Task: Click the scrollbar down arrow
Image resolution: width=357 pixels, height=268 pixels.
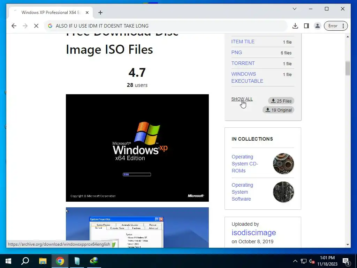Action: (348, 245)
